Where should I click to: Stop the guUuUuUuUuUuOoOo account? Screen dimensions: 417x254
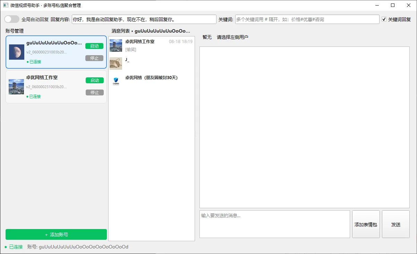click(94, 58)
